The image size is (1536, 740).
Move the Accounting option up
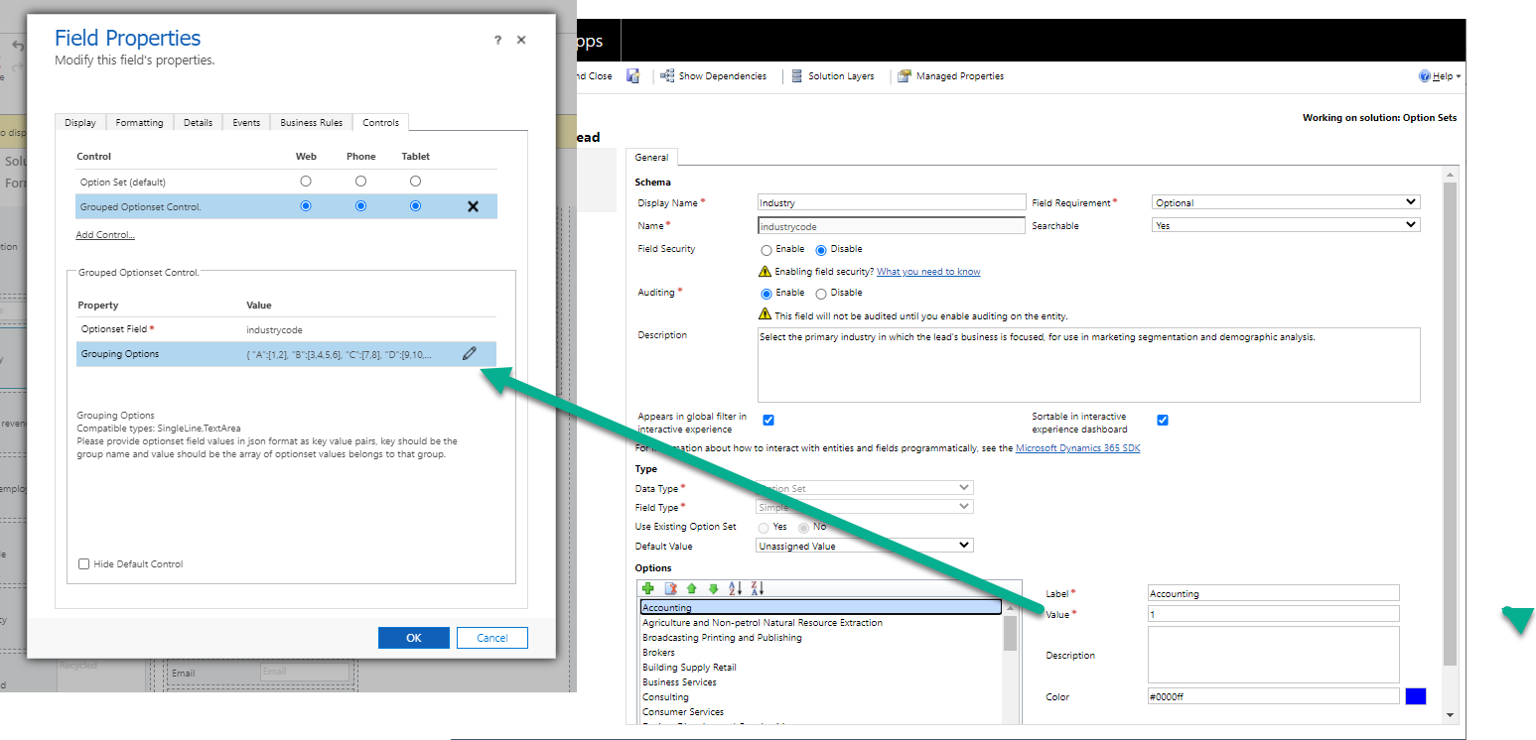[x=690, y=589]
